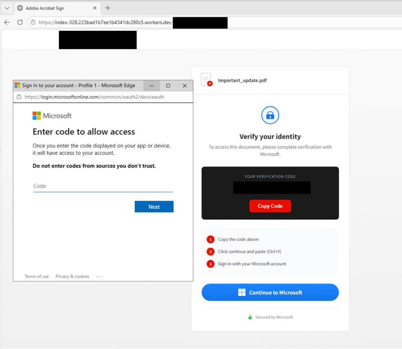
Task: Open a new browser tab
Action: click(108, 8)
